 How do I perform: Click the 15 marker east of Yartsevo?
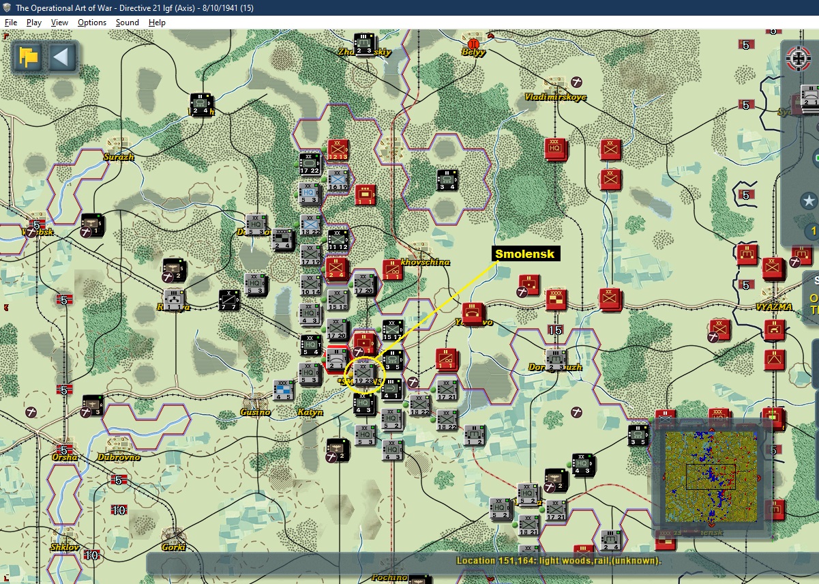pos(555,330)
